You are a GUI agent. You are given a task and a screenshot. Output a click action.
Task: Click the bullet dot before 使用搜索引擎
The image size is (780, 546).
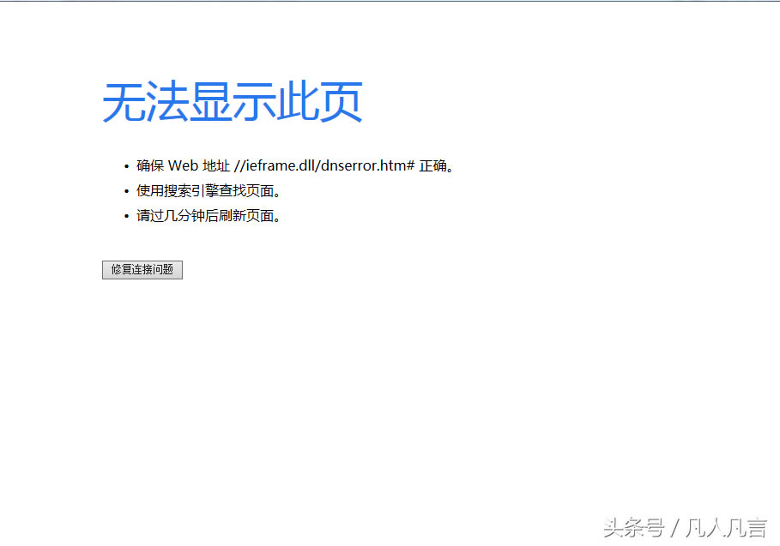click(126, 191)
